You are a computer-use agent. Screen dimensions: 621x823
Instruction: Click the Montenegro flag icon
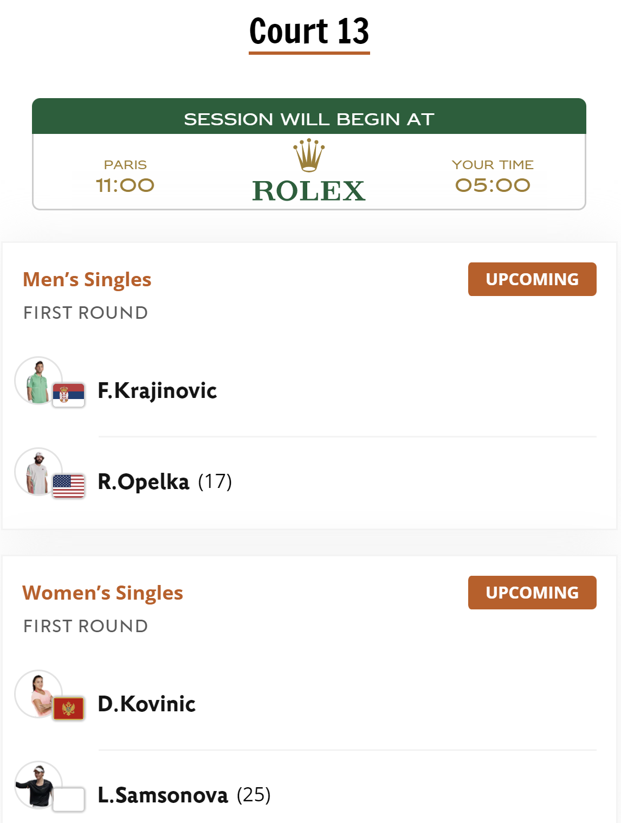click(69, 708)
